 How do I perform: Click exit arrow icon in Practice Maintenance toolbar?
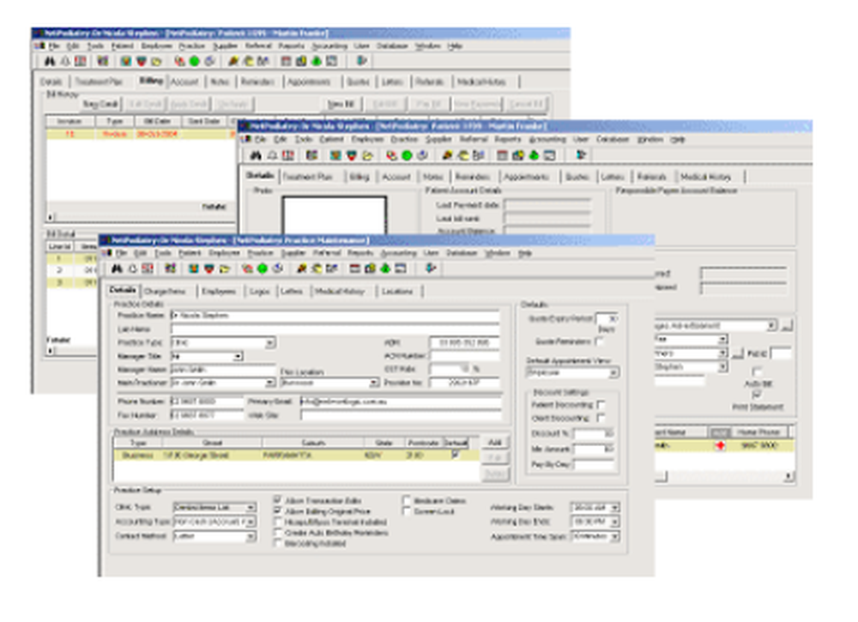pos(431,268)
